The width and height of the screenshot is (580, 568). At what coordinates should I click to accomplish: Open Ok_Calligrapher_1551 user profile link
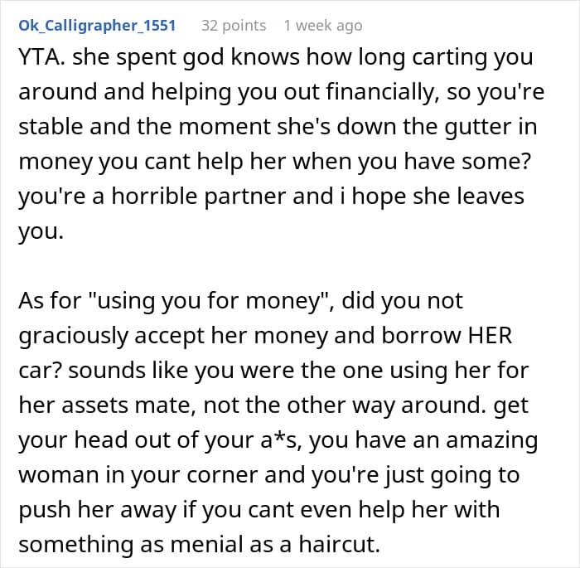pyautogui.click(x=97, y=25)
